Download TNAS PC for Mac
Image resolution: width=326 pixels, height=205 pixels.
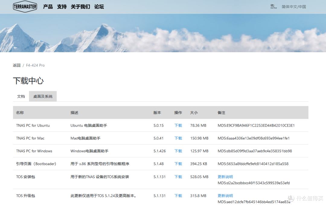pyautogui.click(x=178, y=138)
